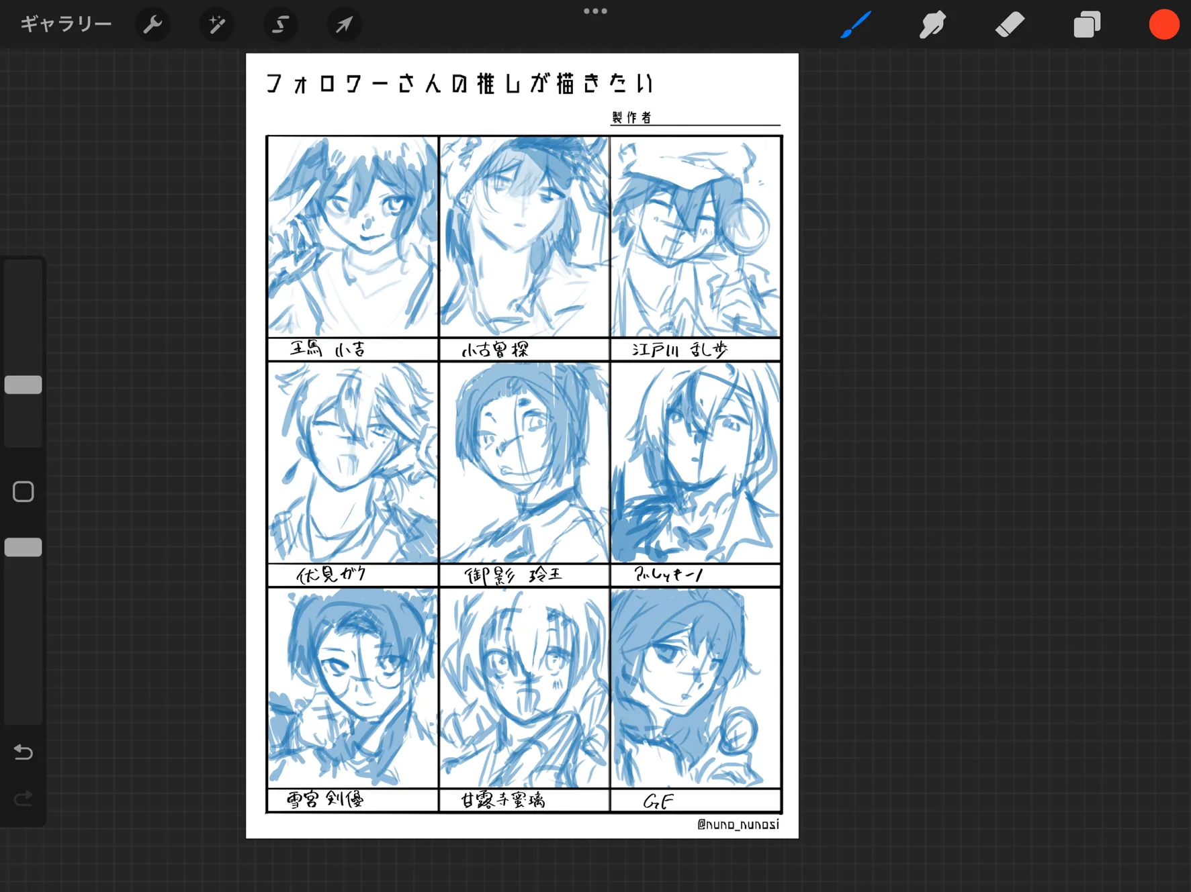Click the handwritten name 王馬 小吉
The height and width of the screenshot is (892, 1191).
328,348
